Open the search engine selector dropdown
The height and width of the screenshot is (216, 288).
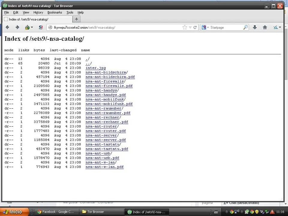point(205,27)
